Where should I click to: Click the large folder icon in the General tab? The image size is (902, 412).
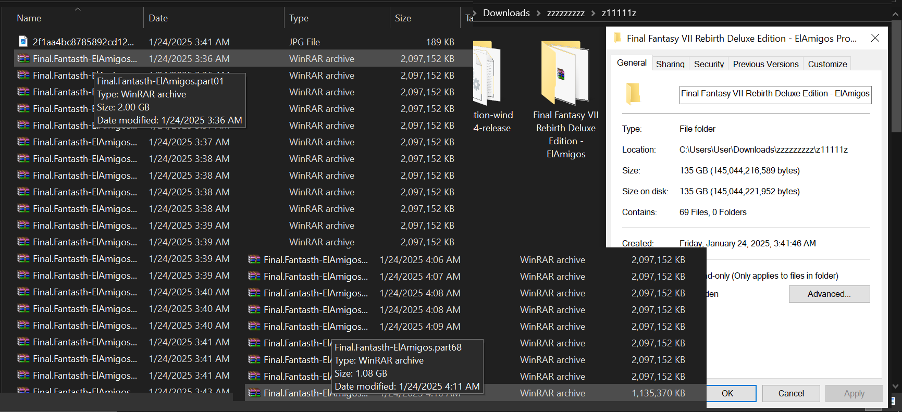[x=633, y=94]
